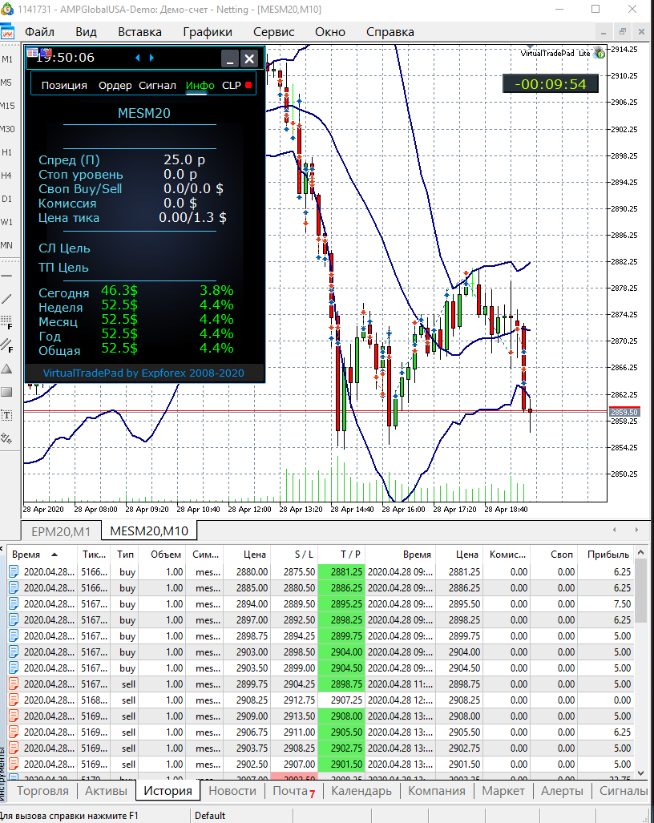Screen dimensions: 654x823
Task: Open the Вид menu
Action: tap(86, 32)
